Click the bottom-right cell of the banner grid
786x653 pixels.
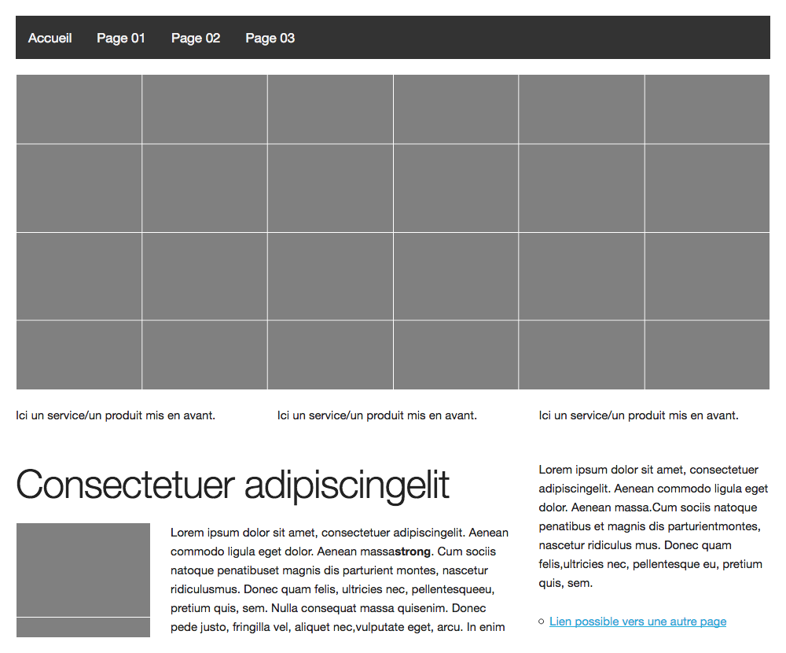pos(707,355)
